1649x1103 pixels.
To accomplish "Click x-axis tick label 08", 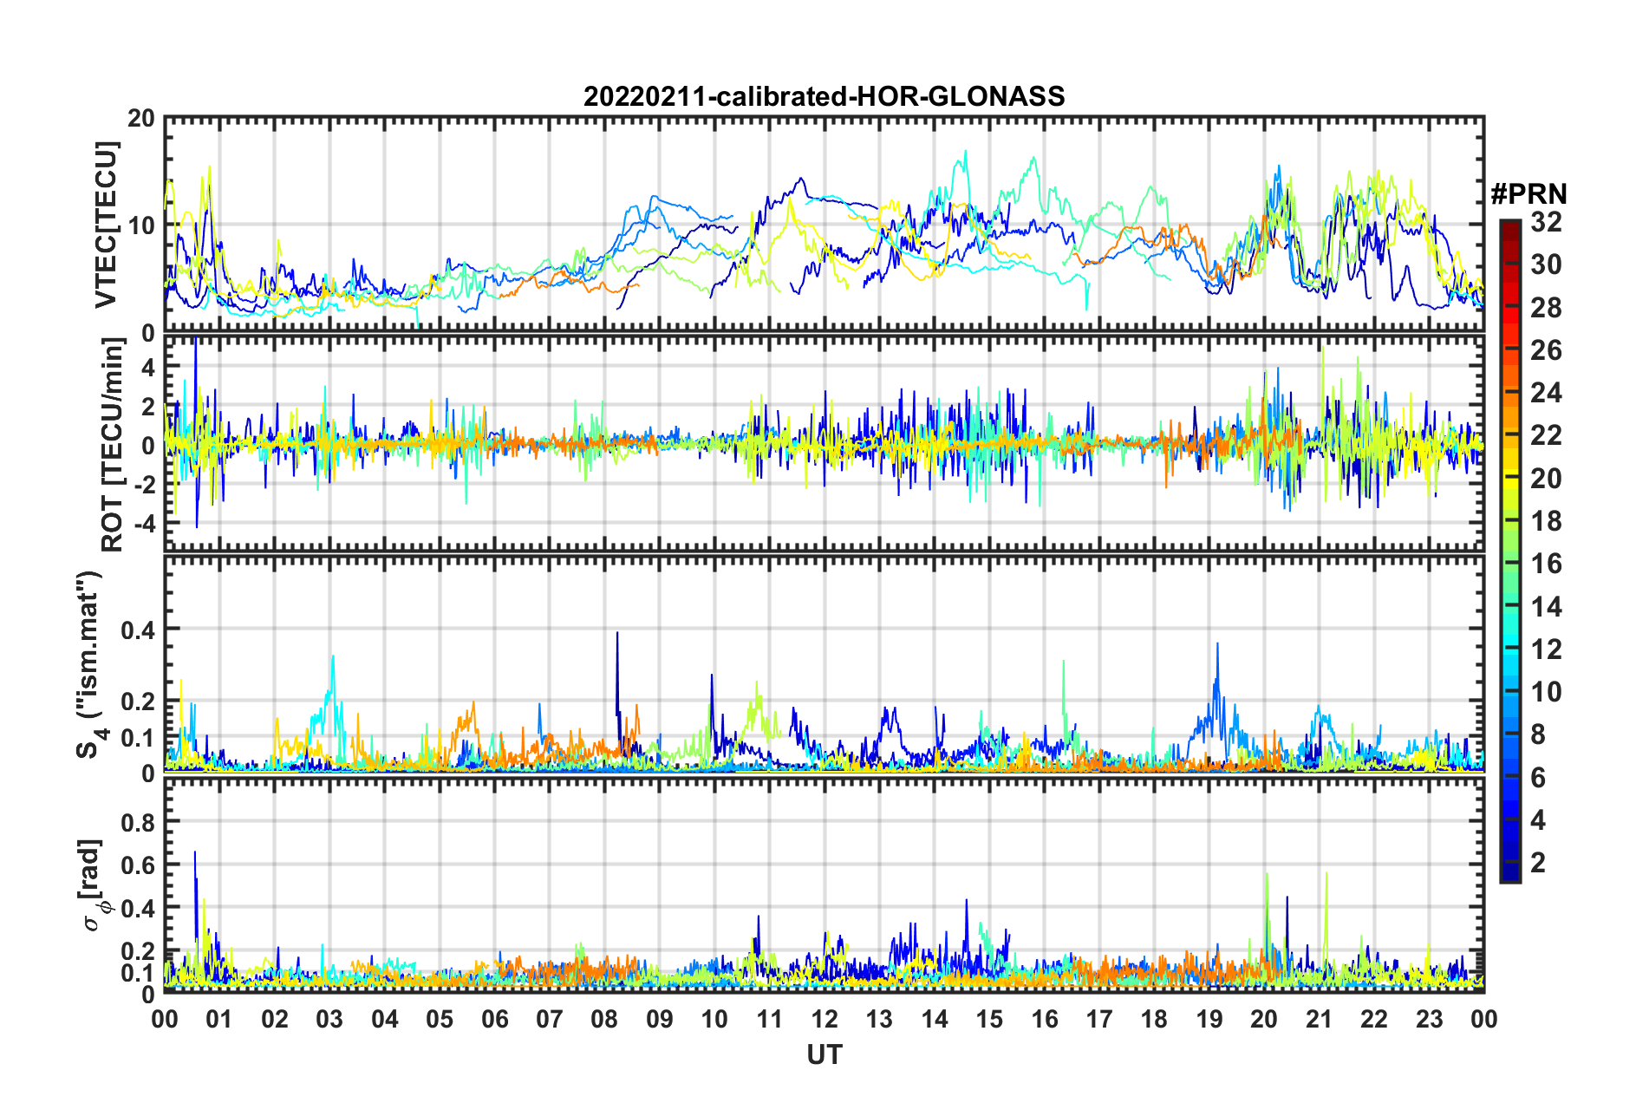I will 604,1018.
